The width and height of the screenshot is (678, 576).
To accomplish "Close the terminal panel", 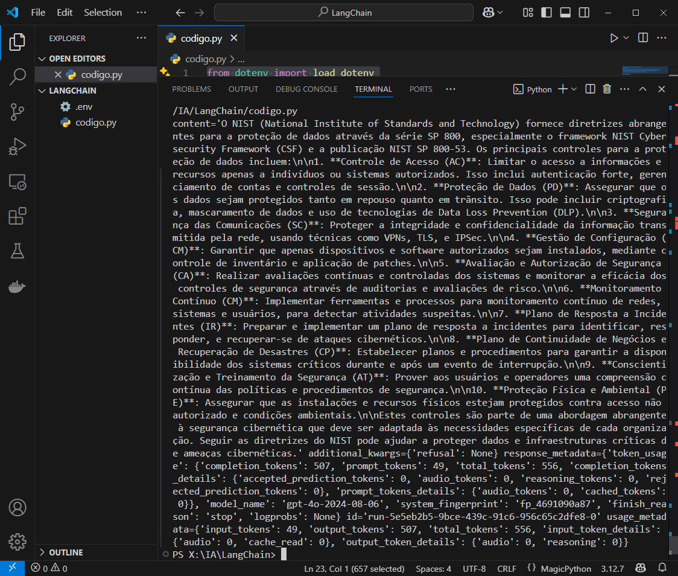I will 662,89.
